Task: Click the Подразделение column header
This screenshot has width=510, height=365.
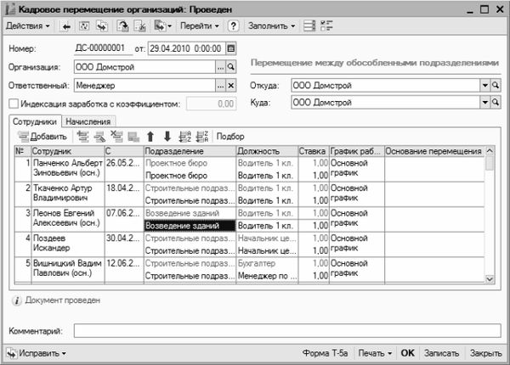Action: 190,151
